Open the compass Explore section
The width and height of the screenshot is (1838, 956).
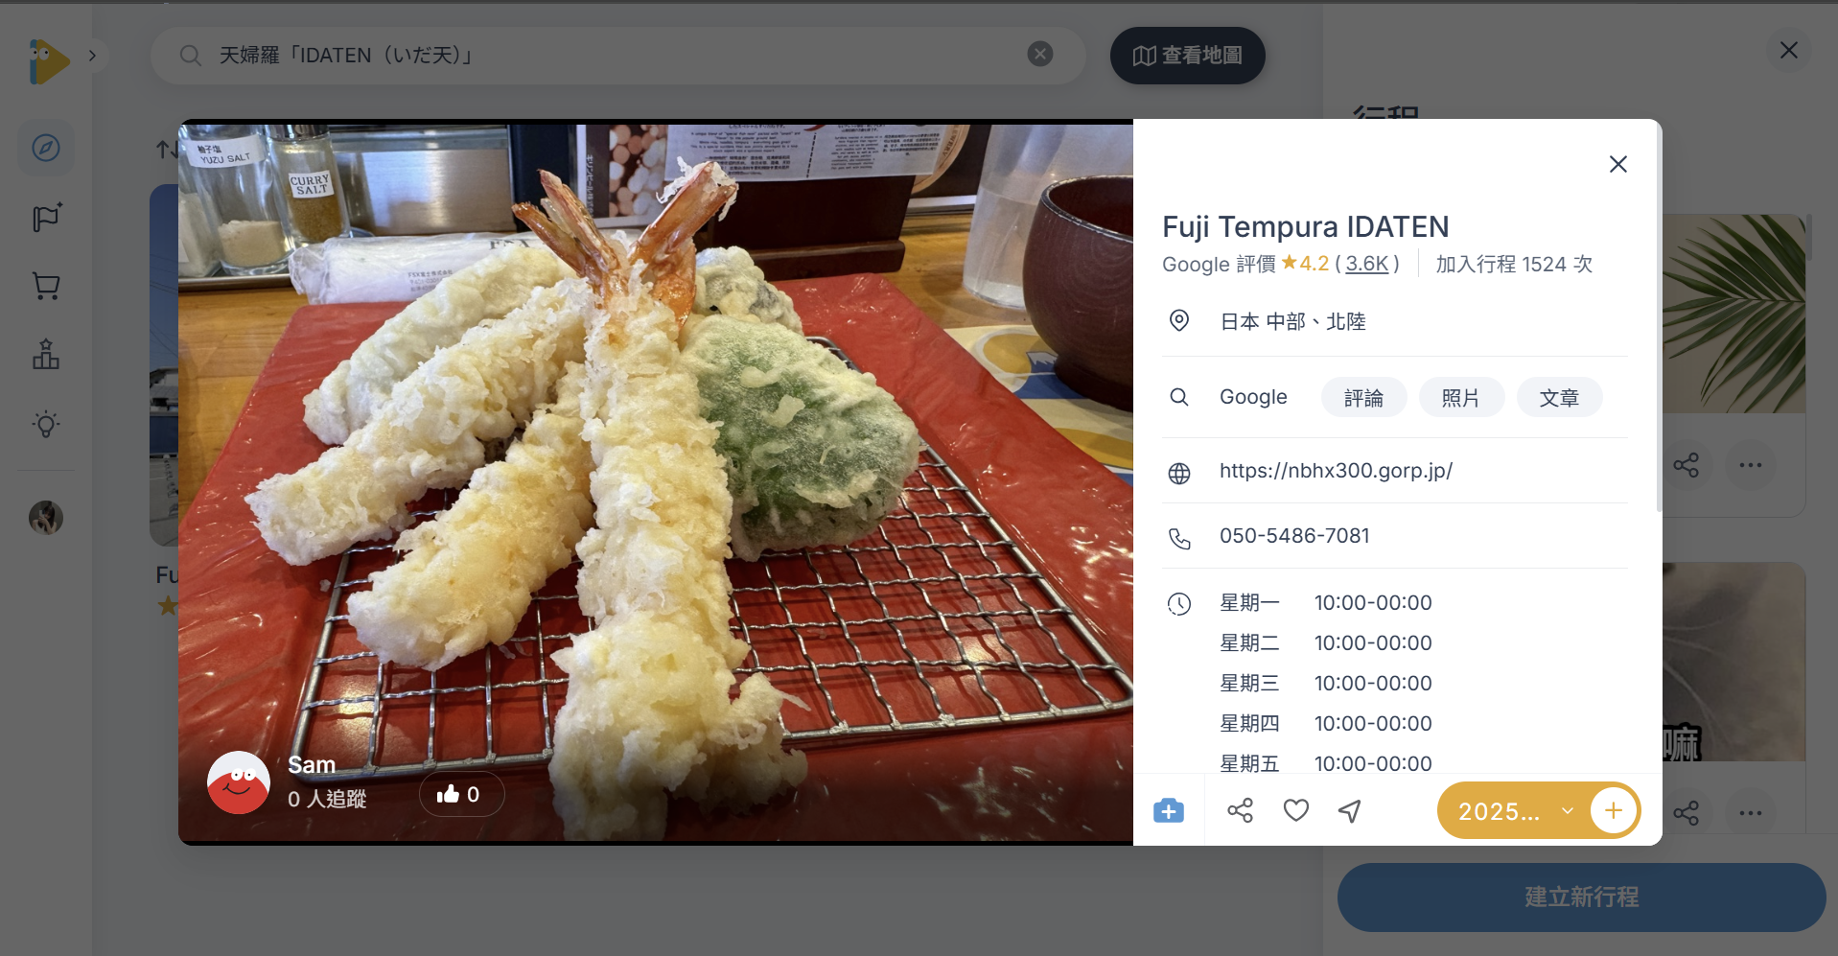[46, 148]
